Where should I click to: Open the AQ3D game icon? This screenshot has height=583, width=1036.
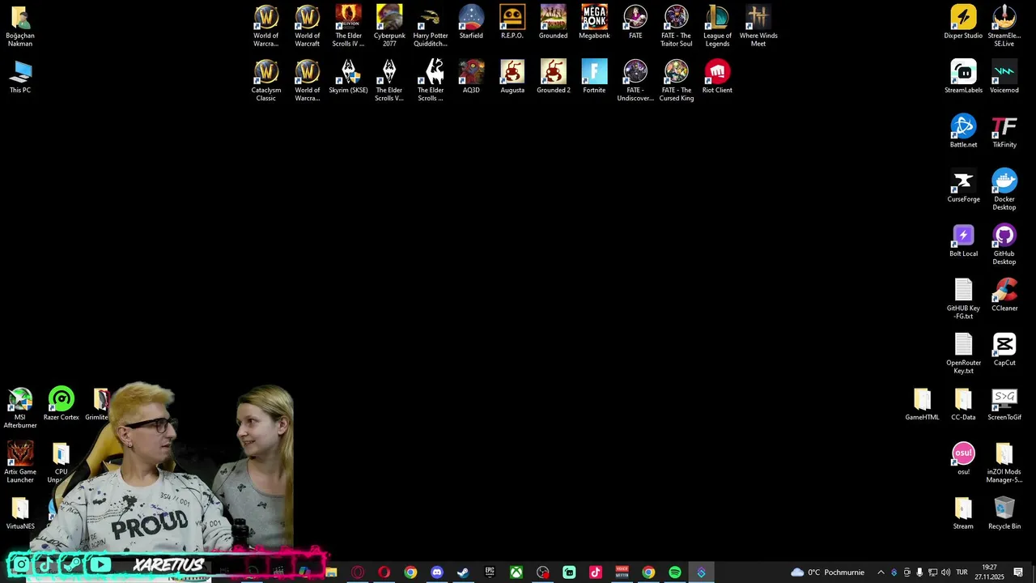pyautogui.click(x=471, y=76)
